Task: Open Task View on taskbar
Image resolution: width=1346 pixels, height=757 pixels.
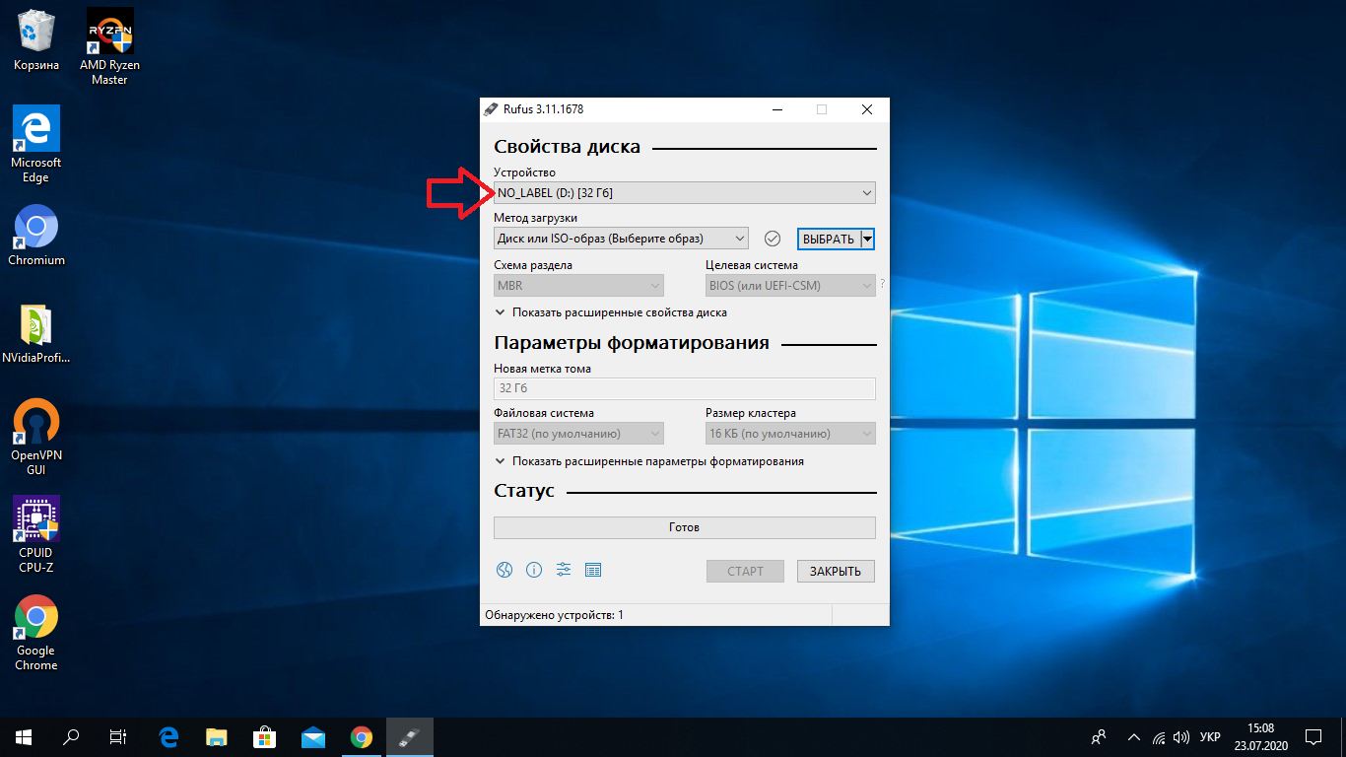Action: tap(118, 737)
